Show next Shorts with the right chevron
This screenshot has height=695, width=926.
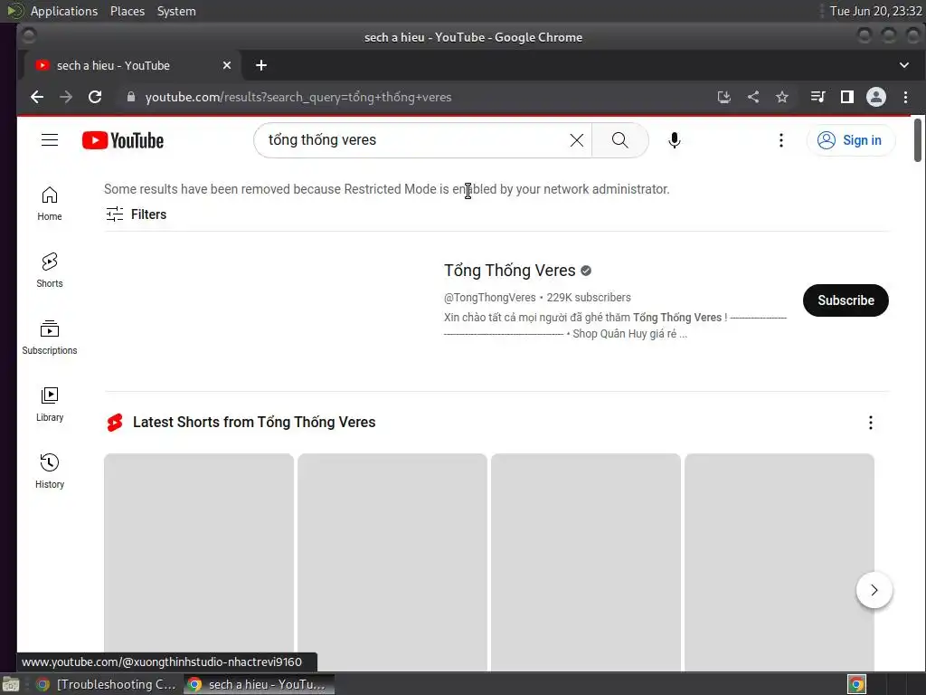pos(874,590)
